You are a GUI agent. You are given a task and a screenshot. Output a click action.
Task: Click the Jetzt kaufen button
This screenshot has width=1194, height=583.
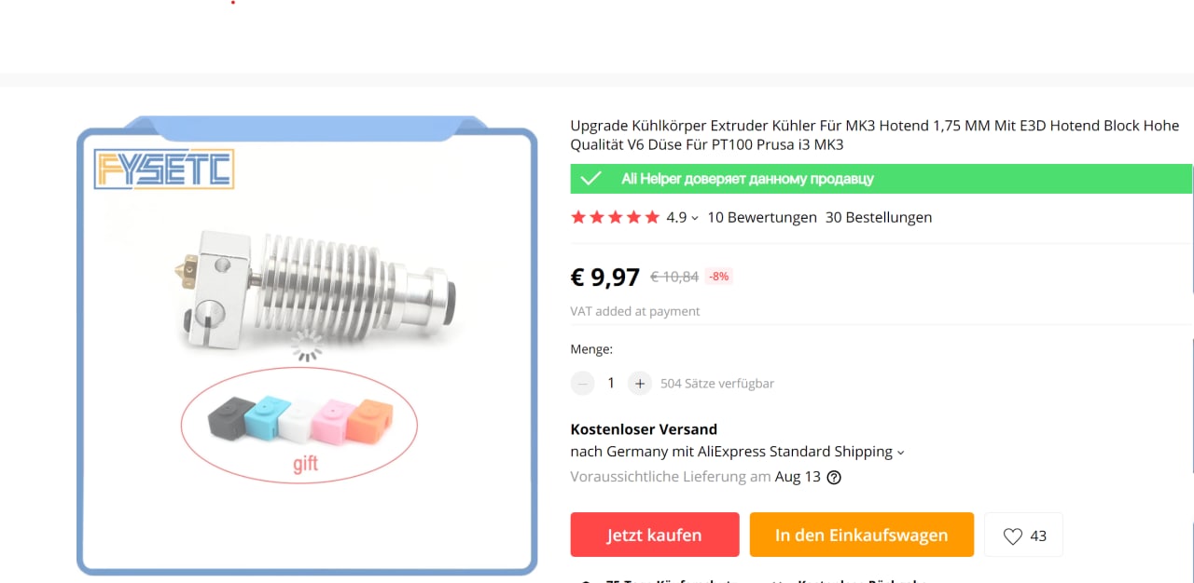[x=655, y=535]
